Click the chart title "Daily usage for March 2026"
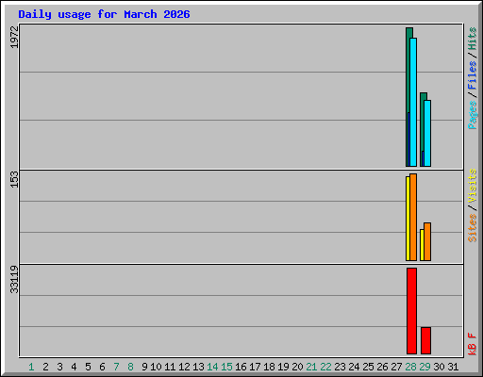Viewport: 483px width, 377px height. point(104,14)
